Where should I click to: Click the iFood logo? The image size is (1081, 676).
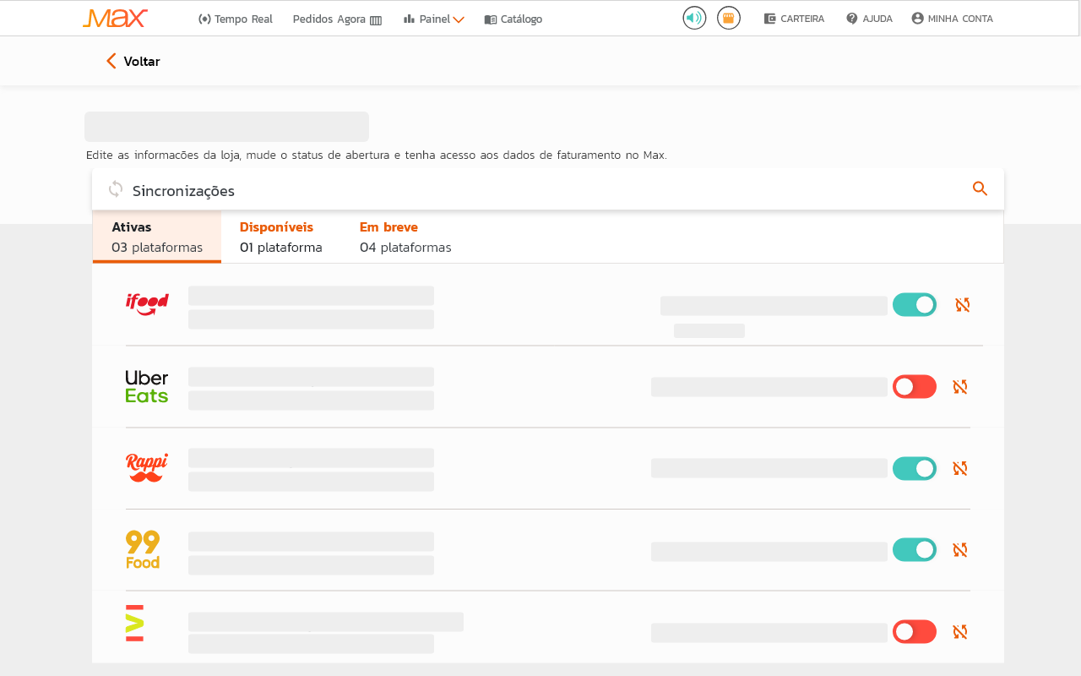(x=147, y=304)
